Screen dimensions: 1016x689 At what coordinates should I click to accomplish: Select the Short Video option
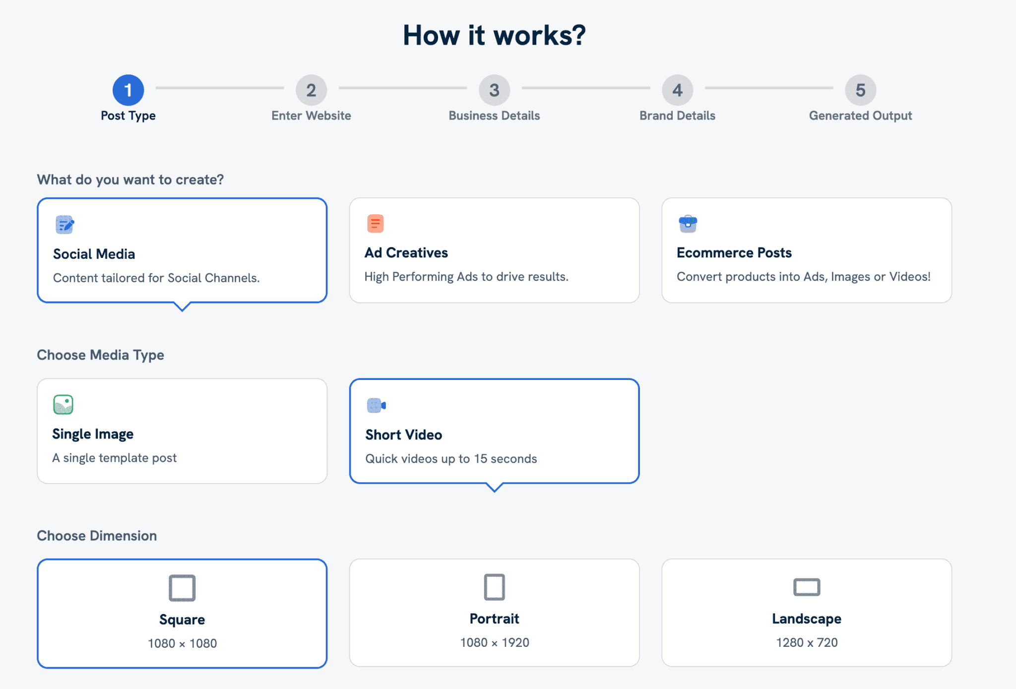coord(494,431)
